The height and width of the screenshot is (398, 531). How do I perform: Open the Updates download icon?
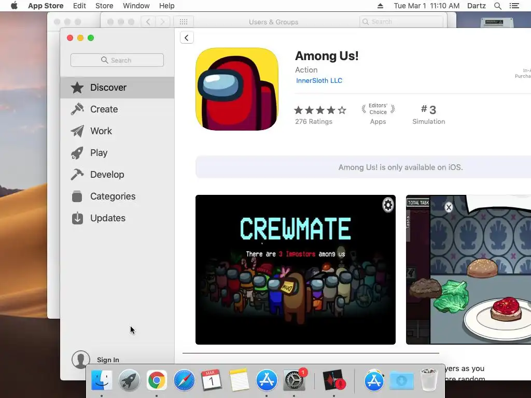[77, 218]
